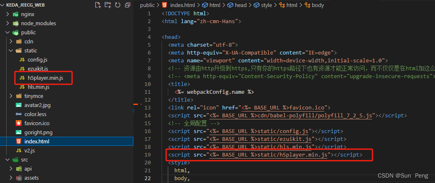This screenshot has height=183, width=435.
Task: Open v2.js file
Action: [x=29, y=151]
